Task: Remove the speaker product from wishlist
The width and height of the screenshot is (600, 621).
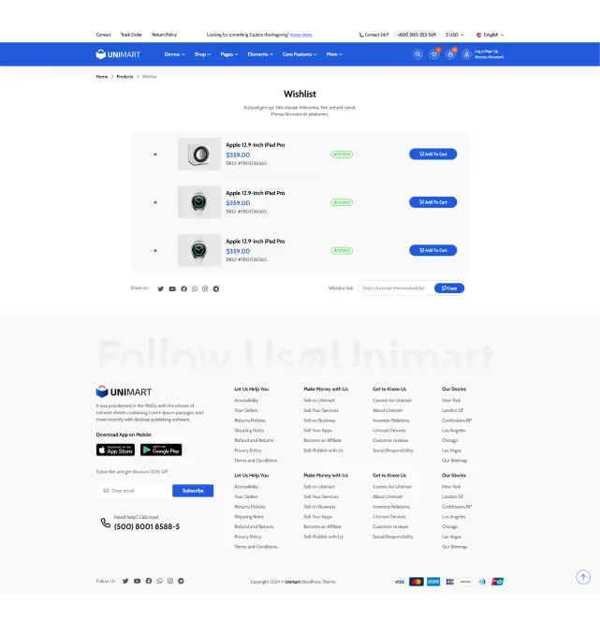Action: click(155, 155)
